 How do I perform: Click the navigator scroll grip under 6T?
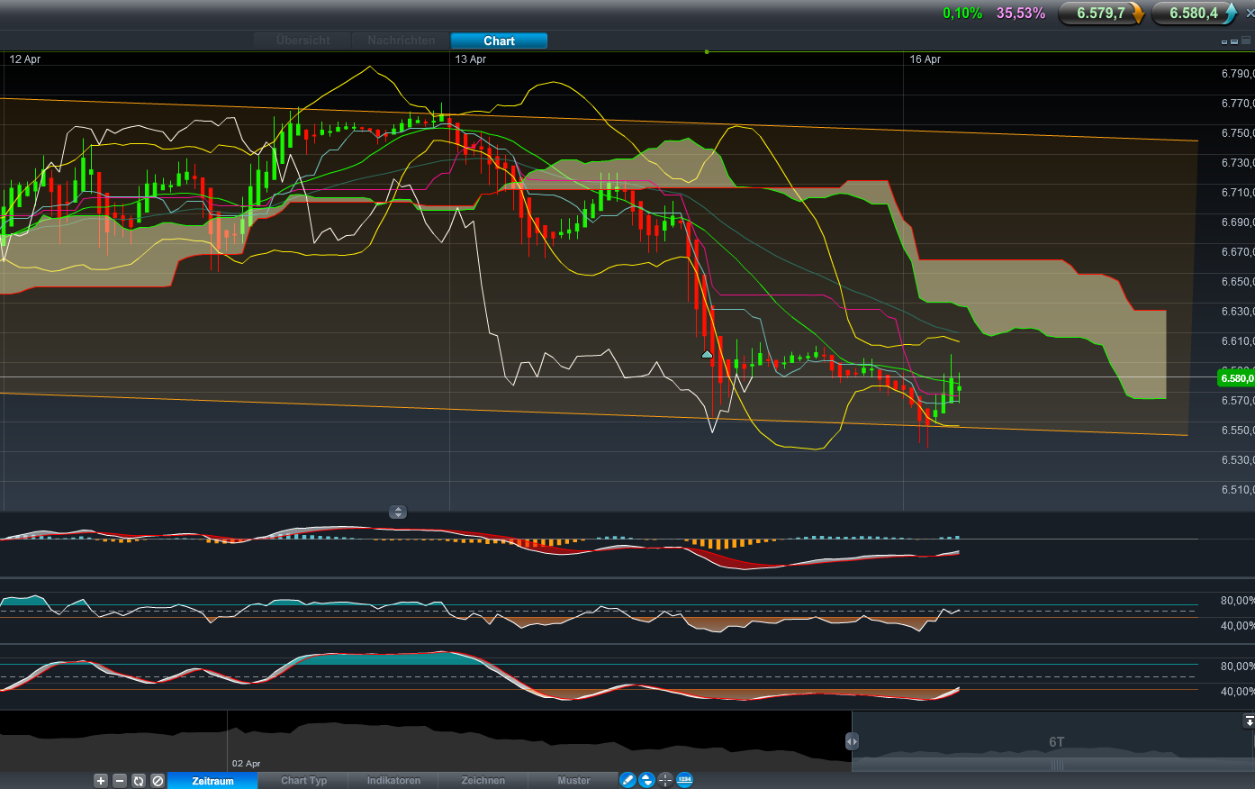[x=1057, y=766]
